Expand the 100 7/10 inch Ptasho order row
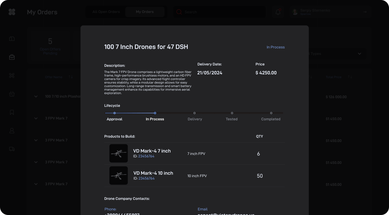 tap(36, 97)
